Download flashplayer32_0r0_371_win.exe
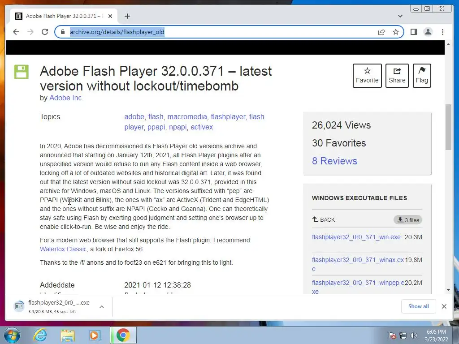The width and height of the screenshot is (459, 344). pos(356,237)
